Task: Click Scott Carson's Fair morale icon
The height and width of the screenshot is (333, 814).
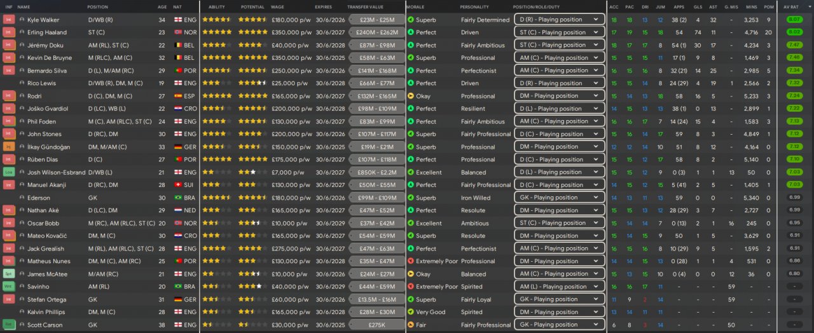Action: click(410, 325)
